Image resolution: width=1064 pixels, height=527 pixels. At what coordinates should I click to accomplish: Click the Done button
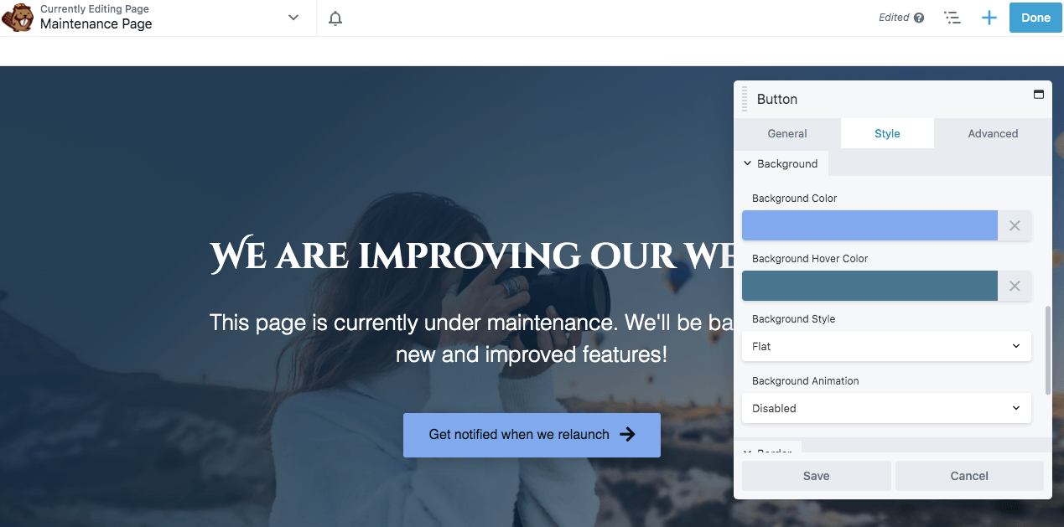coord(1035,18)
